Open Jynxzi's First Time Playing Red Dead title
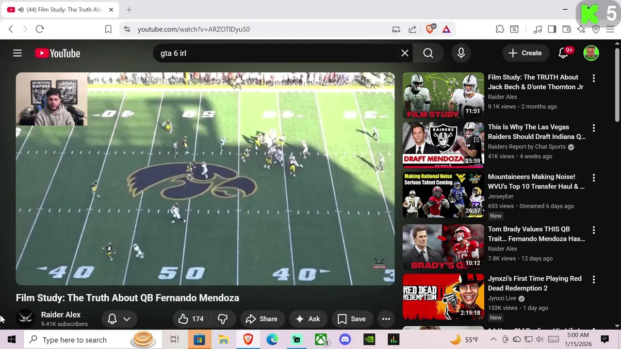This screenshot has height=349, width=621. coord(535,283)
